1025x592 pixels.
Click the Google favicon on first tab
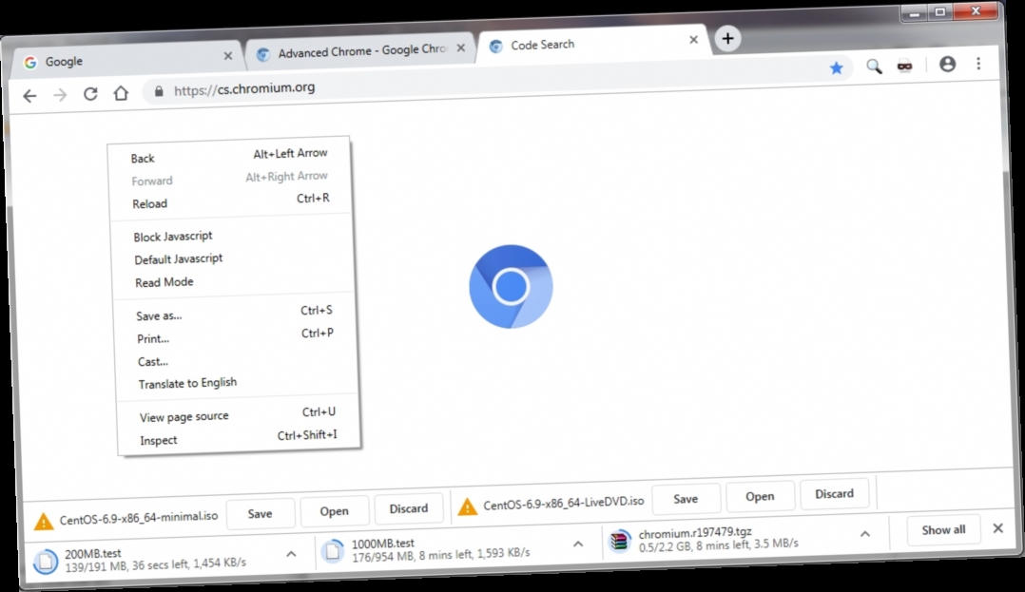30,63
